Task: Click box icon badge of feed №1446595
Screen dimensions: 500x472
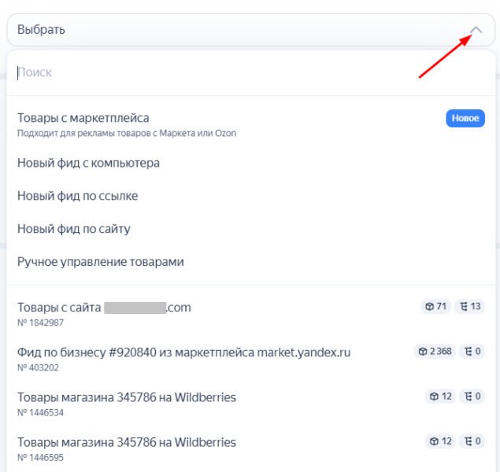Action: [441, 441]
